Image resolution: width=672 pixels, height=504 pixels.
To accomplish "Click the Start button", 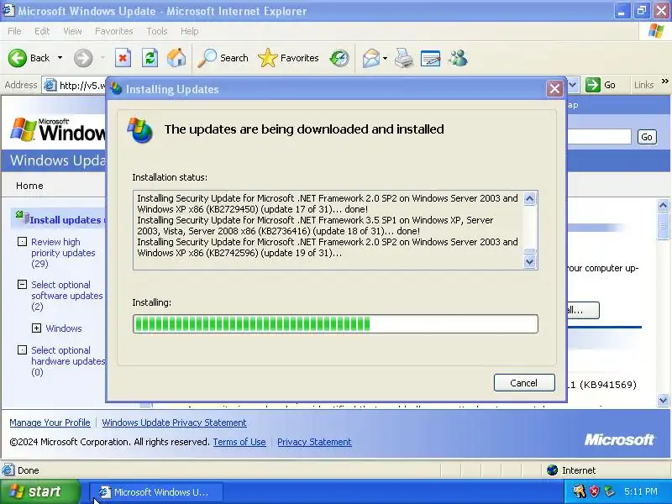I will 40,491.
